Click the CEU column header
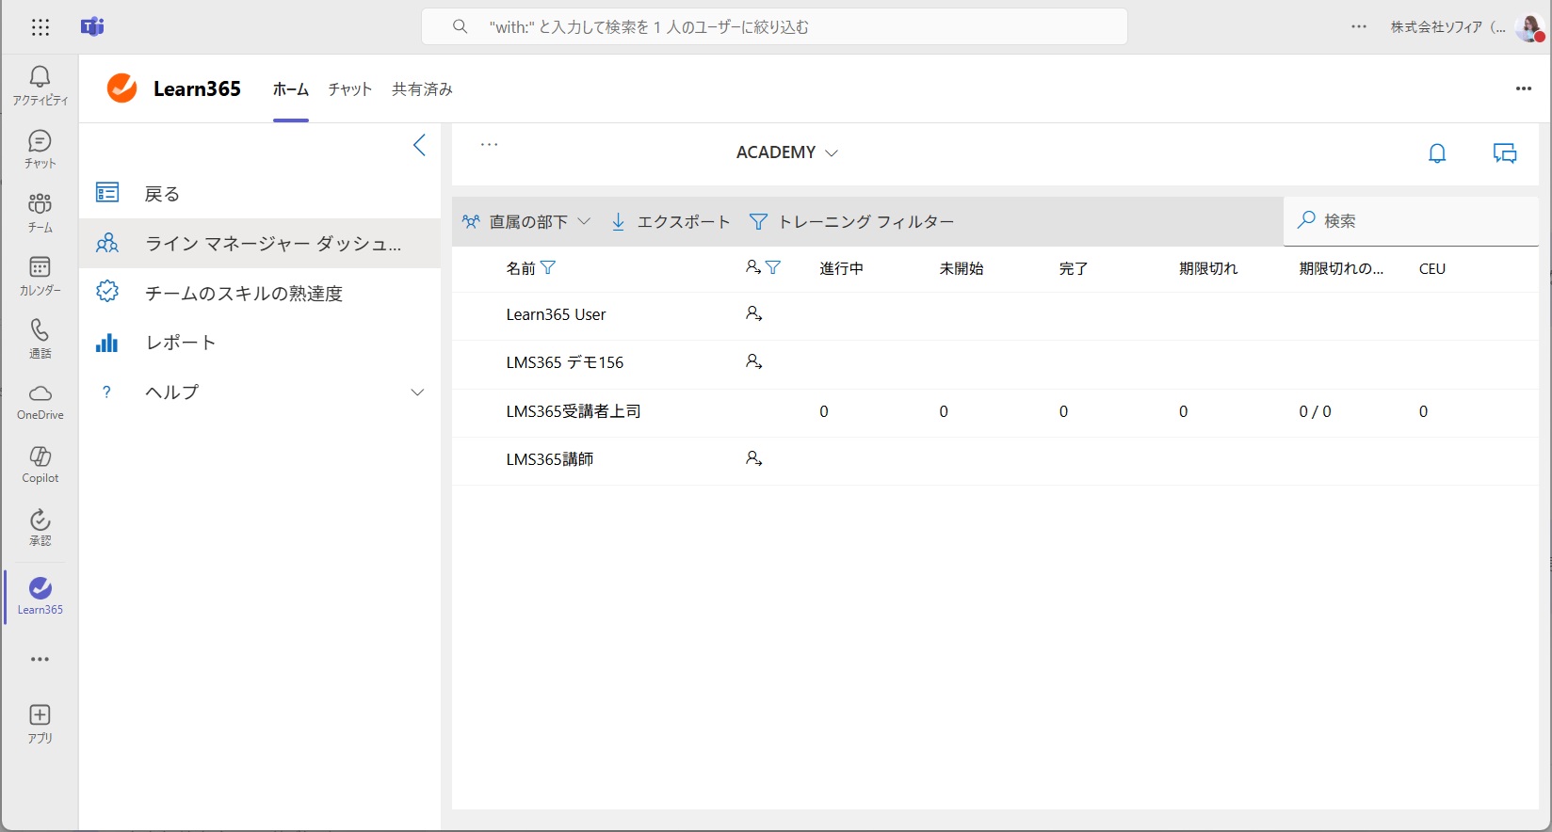 pyautogui.click(x=1431, y=269)
